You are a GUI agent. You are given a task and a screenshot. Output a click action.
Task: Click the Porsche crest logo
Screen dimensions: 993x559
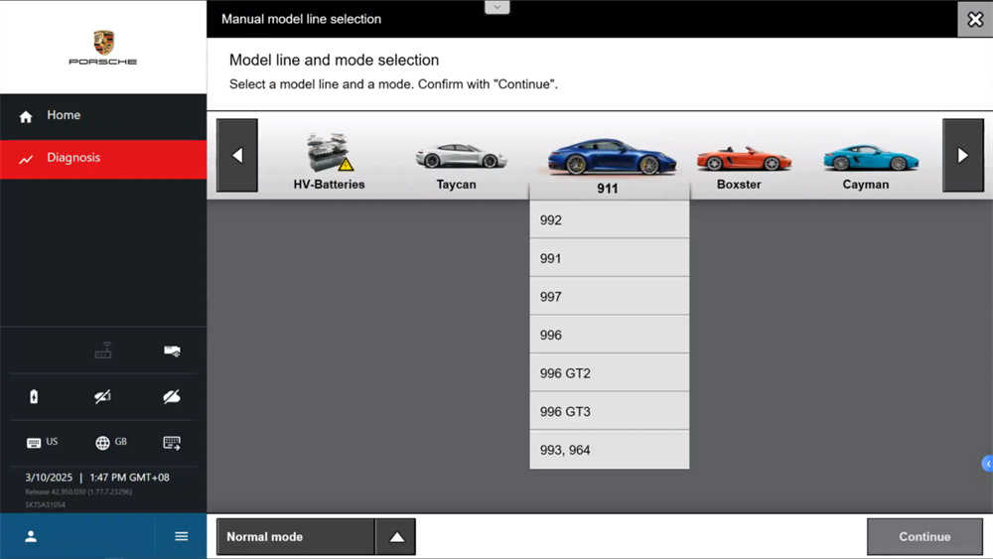click(103, 42)
